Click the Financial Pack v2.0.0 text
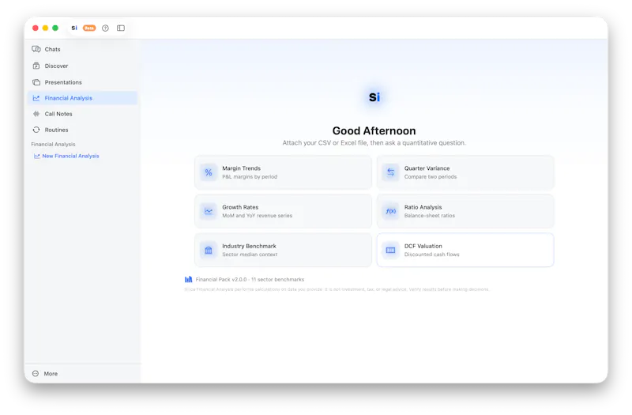This screenshot has width=632, height=415. [x=250, y=280]
